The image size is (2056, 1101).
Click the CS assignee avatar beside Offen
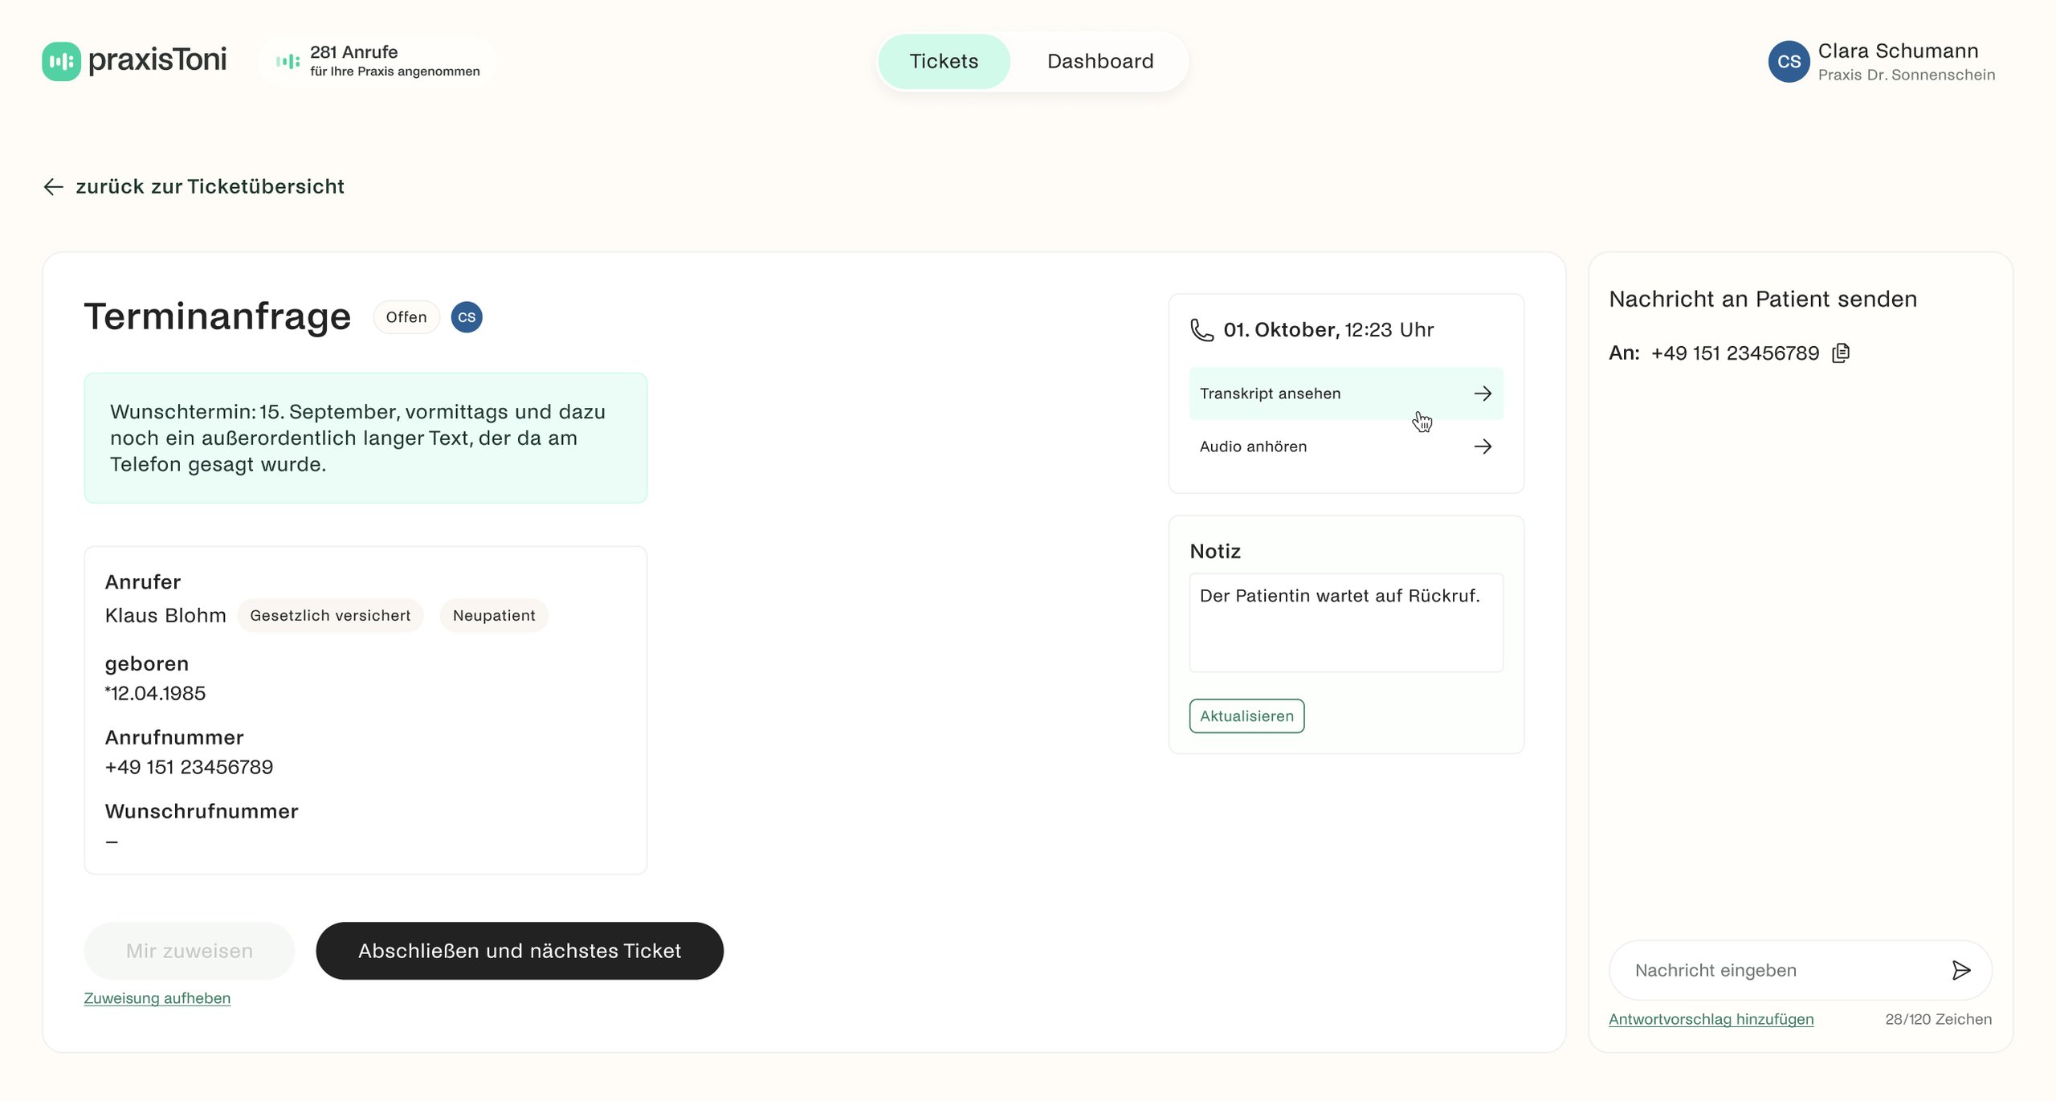[x=467, y=317]
